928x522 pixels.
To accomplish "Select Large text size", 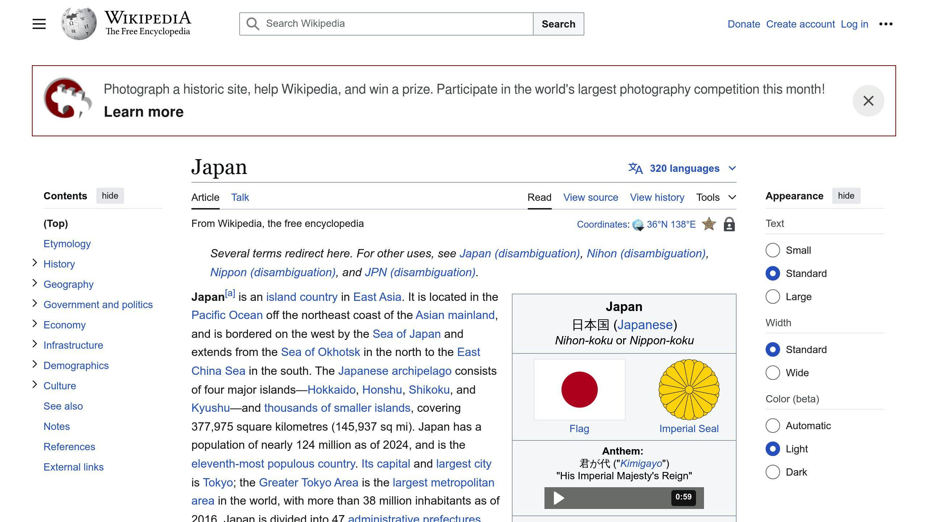I will coord(772,297).
